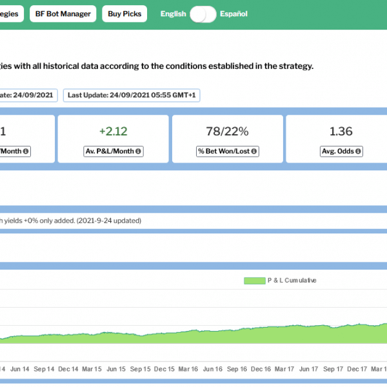Click the info icon beside the cut-off /Month label
The height and width of the screenshot is (387, 387).
(26, 151)
